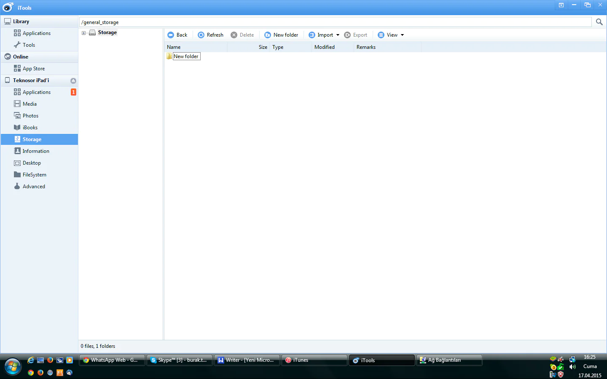607x379 pixels.
Task: Open the Advanced section
Action: 34,187
